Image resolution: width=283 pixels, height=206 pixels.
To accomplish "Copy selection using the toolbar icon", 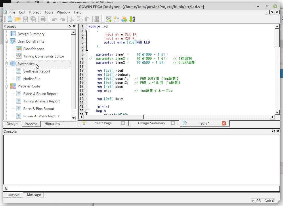I will tap(80, 19).
